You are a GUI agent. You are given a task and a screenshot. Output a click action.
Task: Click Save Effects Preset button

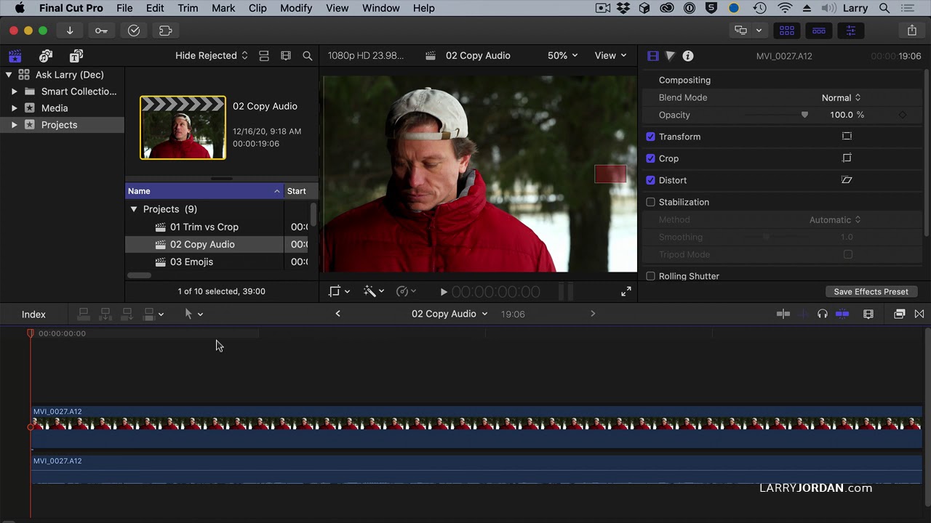pos(871,291)
